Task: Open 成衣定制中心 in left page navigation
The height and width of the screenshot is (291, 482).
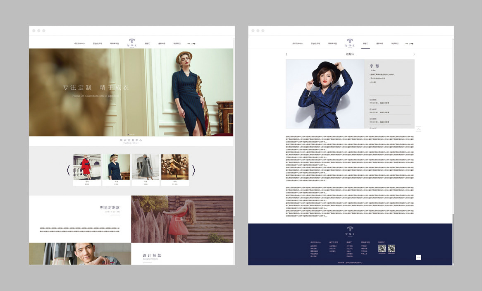Action: pos(79,43)
